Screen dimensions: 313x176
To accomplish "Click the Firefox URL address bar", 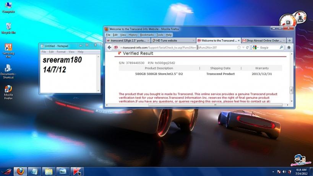I will click(178, 47).
